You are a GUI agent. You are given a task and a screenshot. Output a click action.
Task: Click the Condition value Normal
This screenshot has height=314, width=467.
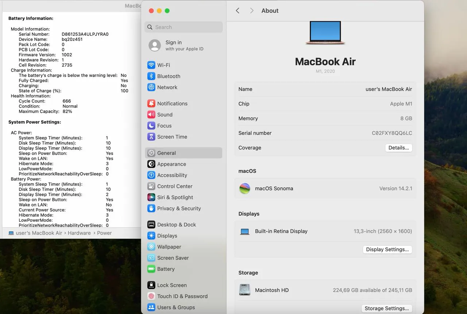[70, 106]
